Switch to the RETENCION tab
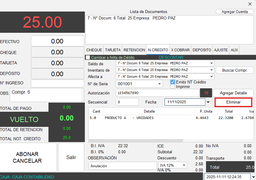 click(134, 50)
